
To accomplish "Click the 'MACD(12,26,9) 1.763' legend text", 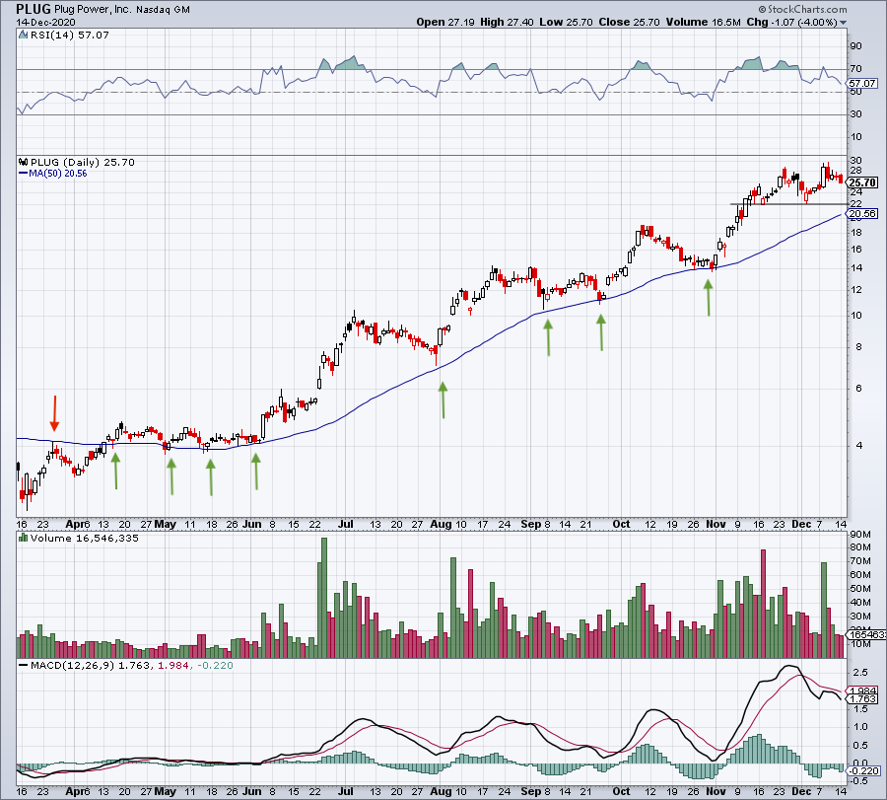I will pyautogui.click(x=90, y=665).
